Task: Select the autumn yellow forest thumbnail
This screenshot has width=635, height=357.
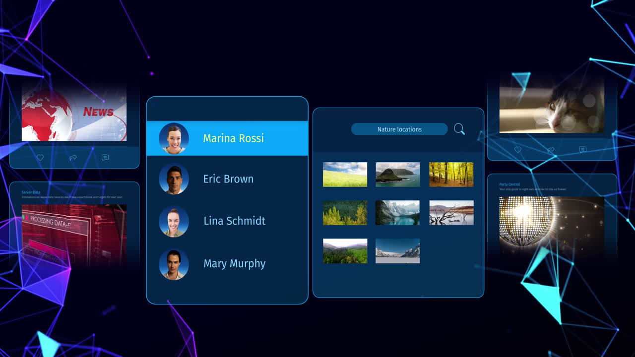Action: (451, 175)
